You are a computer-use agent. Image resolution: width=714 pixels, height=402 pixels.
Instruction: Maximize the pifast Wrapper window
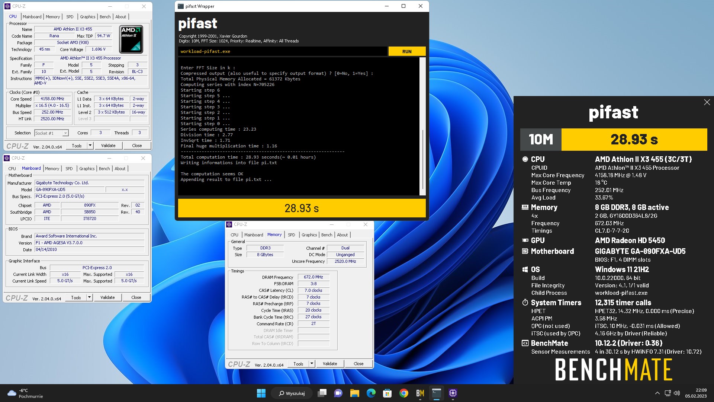pyautogui.click(x=403, y=6)
